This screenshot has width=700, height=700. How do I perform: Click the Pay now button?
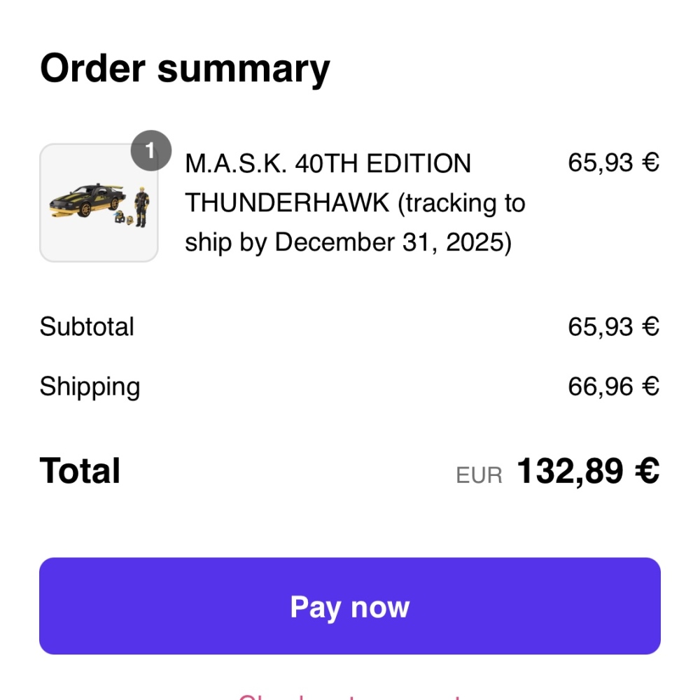click(x=349, y=605)
